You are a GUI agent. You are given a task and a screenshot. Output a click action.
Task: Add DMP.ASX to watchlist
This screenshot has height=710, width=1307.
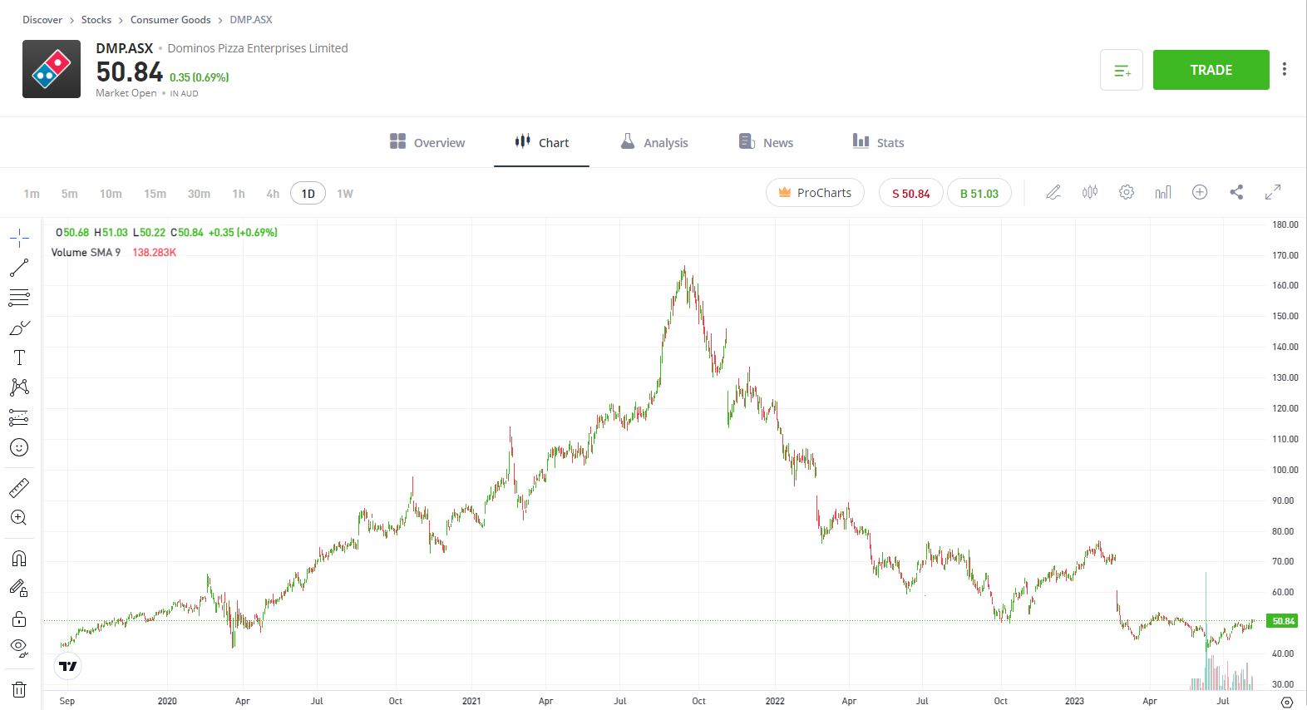pos(1122,70)
